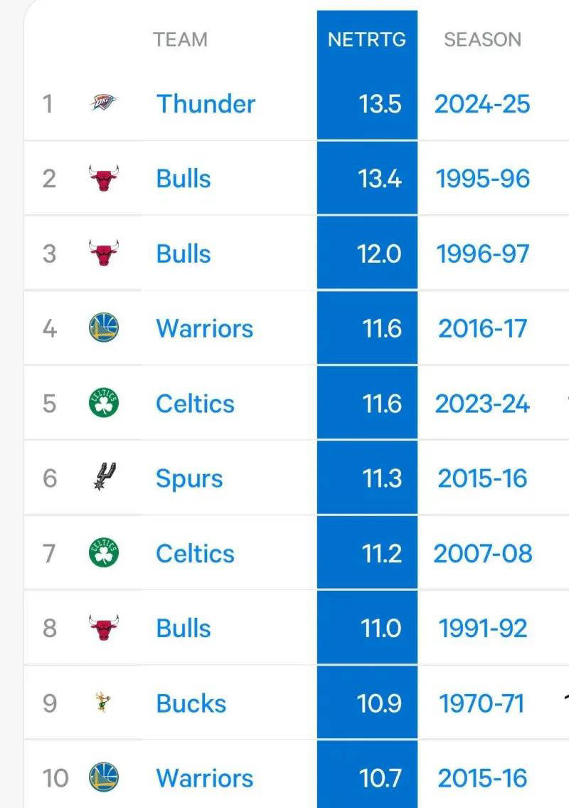
Task: Open the 1995-96 season link
Action: click(482, 179)
